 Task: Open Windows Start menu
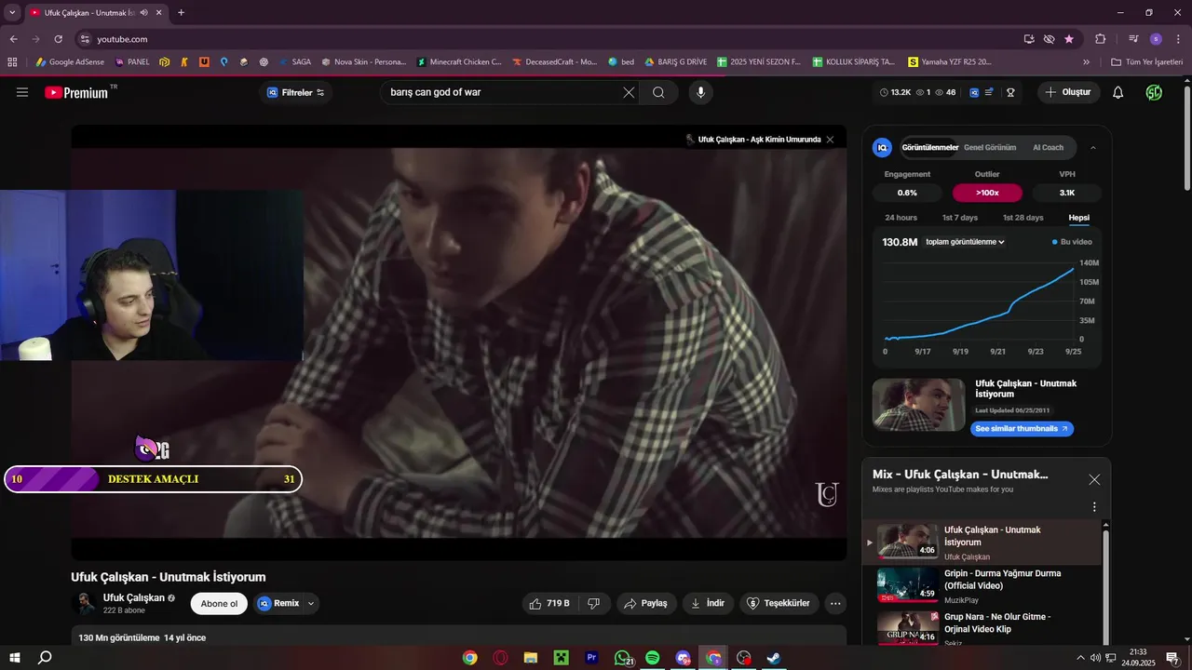15,658
